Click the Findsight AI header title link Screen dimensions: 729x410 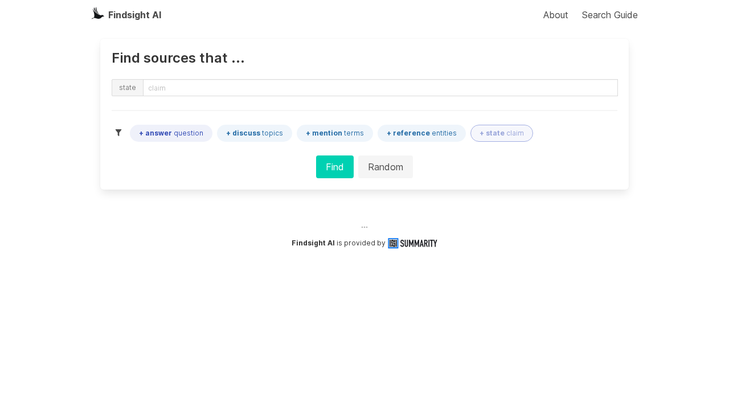(x=134, y=14)
